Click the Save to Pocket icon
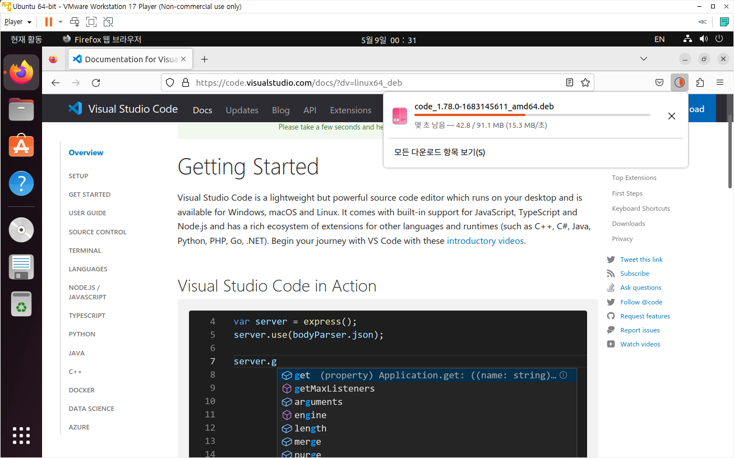The width and height of the screenshot is (734, 458). pos(659,82)
